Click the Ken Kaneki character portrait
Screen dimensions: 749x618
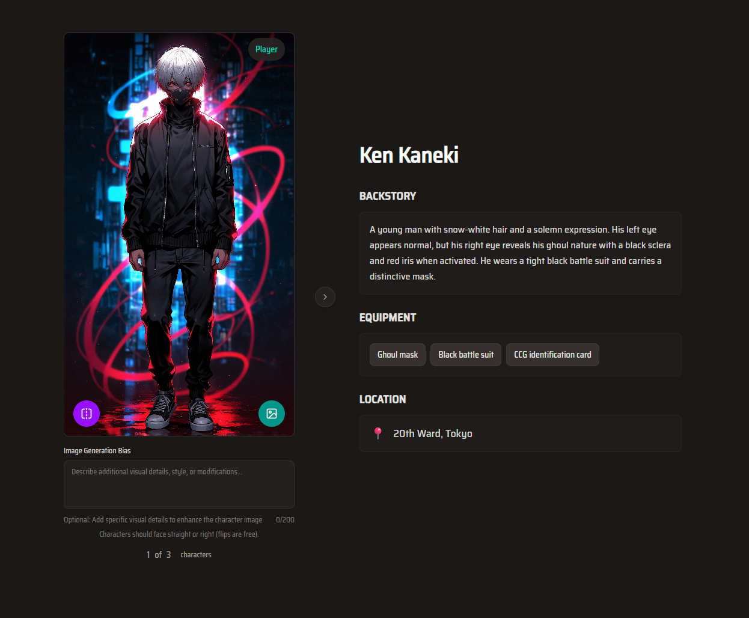(x=179, y=234)
